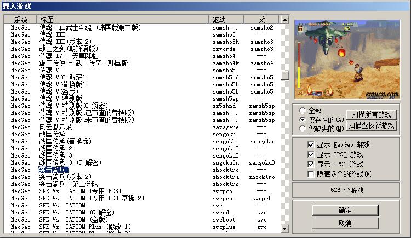The image size is (411, 238).
Task: Select 战国传承 3 row (sengoku3)
Action: coord(142,155)
